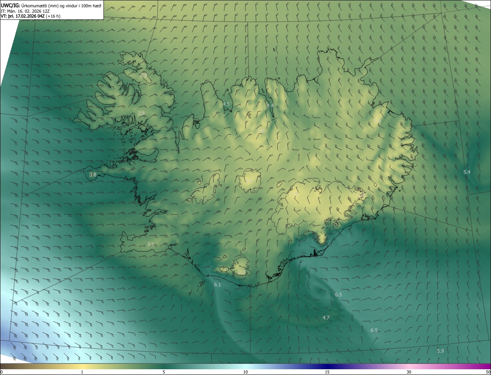The height and width of the screenshot is (375, 491).
Task: Click the 4.7 value label on the map
Action: (326, 317)
